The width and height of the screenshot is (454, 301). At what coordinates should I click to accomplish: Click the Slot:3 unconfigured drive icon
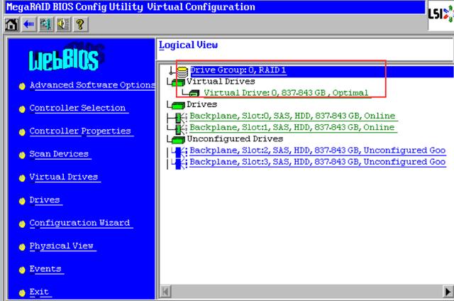tap(181, 164)
